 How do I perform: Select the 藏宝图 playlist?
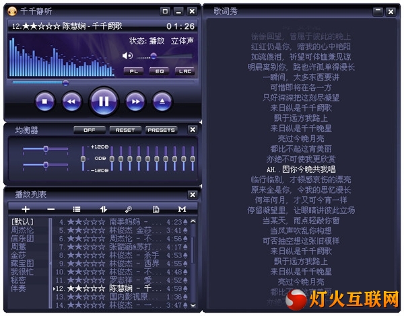22,264
